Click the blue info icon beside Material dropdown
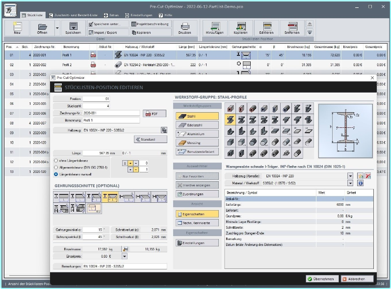 360,183
